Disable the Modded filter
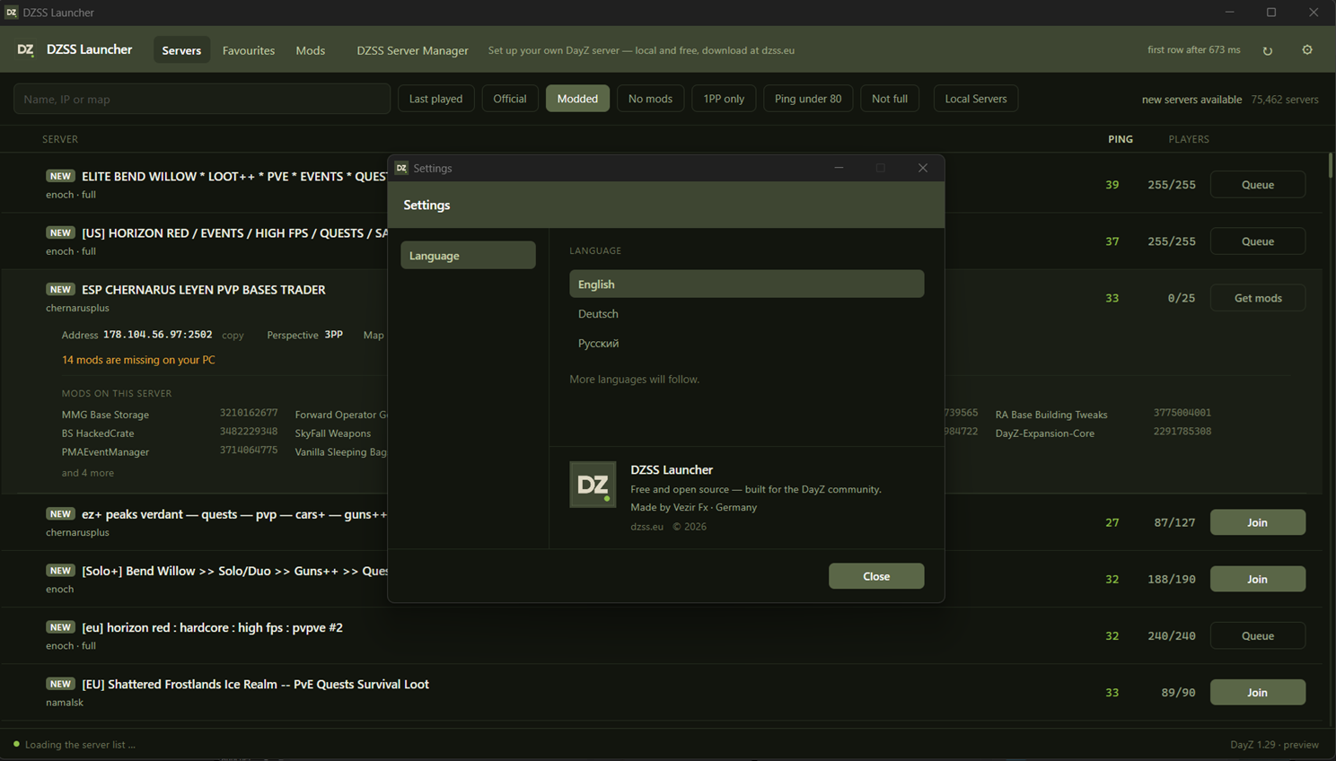 577,99
